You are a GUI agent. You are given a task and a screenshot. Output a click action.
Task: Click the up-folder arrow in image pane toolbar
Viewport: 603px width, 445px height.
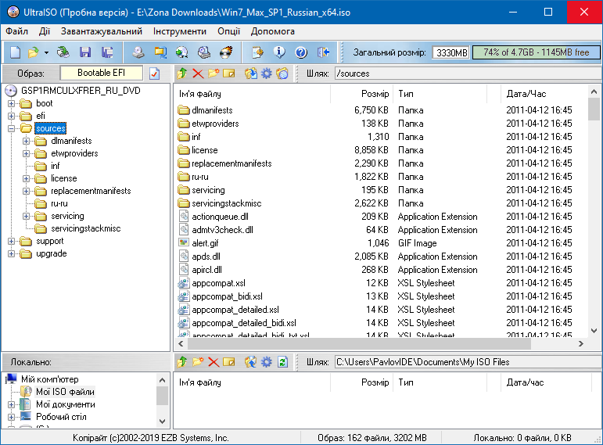(182, 73)
